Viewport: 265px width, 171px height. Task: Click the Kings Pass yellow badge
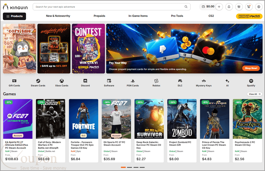click(x=249, y=16)
